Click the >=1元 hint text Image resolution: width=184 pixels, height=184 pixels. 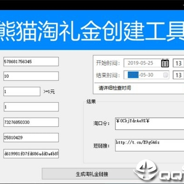(x=49, y=92)
